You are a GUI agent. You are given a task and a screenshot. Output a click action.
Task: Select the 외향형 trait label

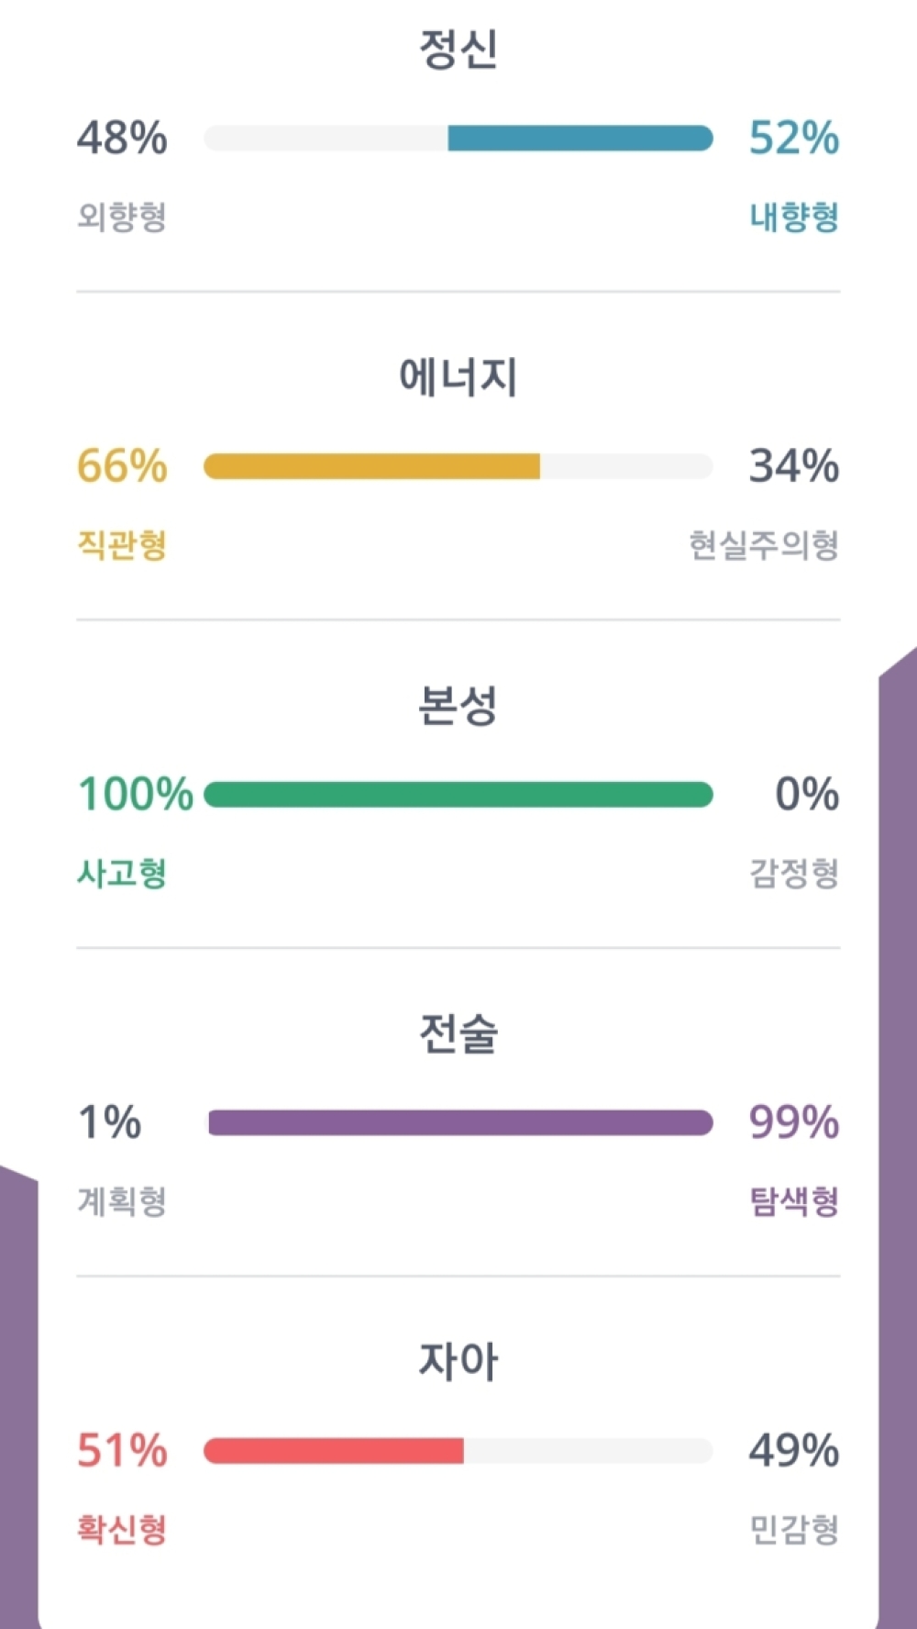coord(121,218)
